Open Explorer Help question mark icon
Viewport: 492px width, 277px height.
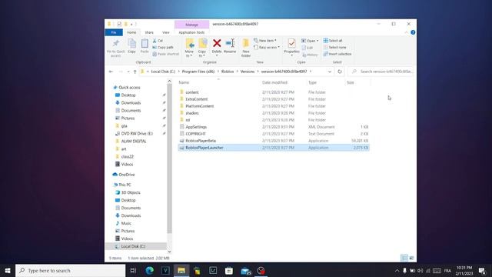[413, 32]
